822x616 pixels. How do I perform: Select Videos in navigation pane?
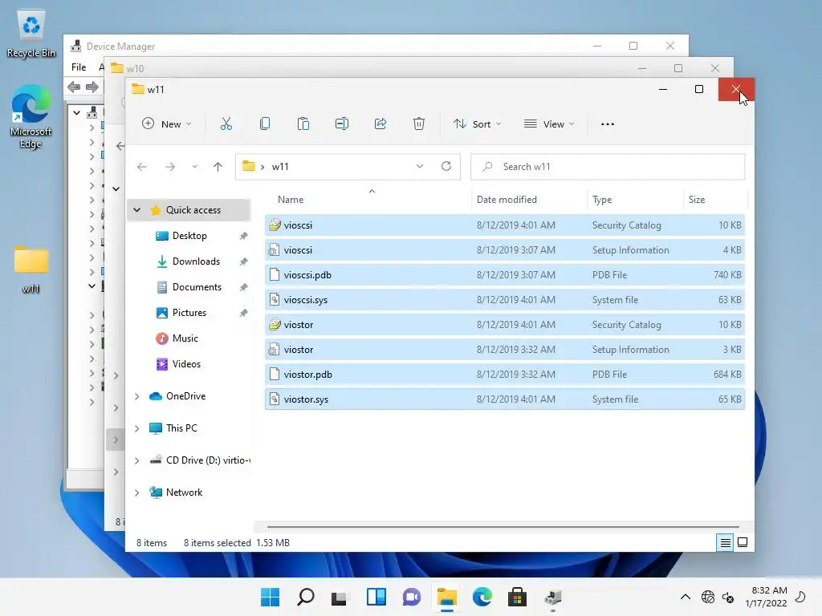click(186, 364)
